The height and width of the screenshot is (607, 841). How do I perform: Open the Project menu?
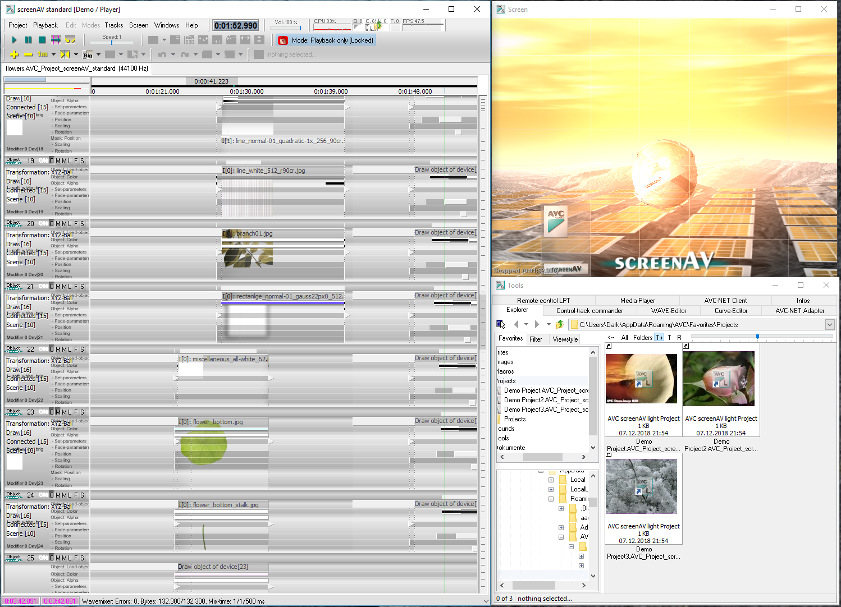pyautogui.click(x=17, y=25)
